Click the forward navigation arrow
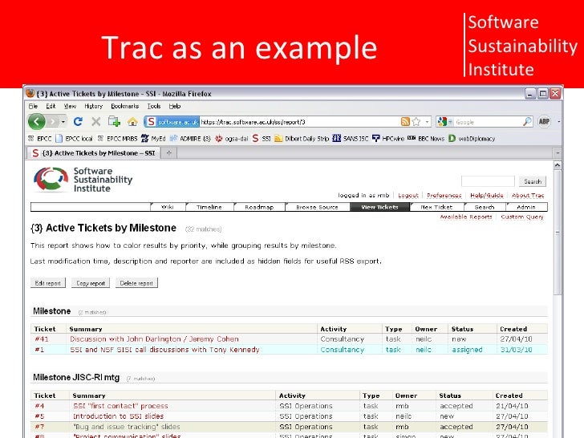Viewport: 584px width, 438px height. (53, 121)
